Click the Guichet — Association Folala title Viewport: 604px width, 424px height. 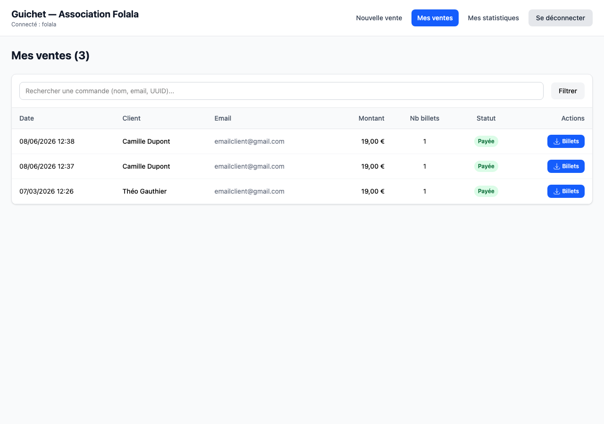tap(75, 14)
